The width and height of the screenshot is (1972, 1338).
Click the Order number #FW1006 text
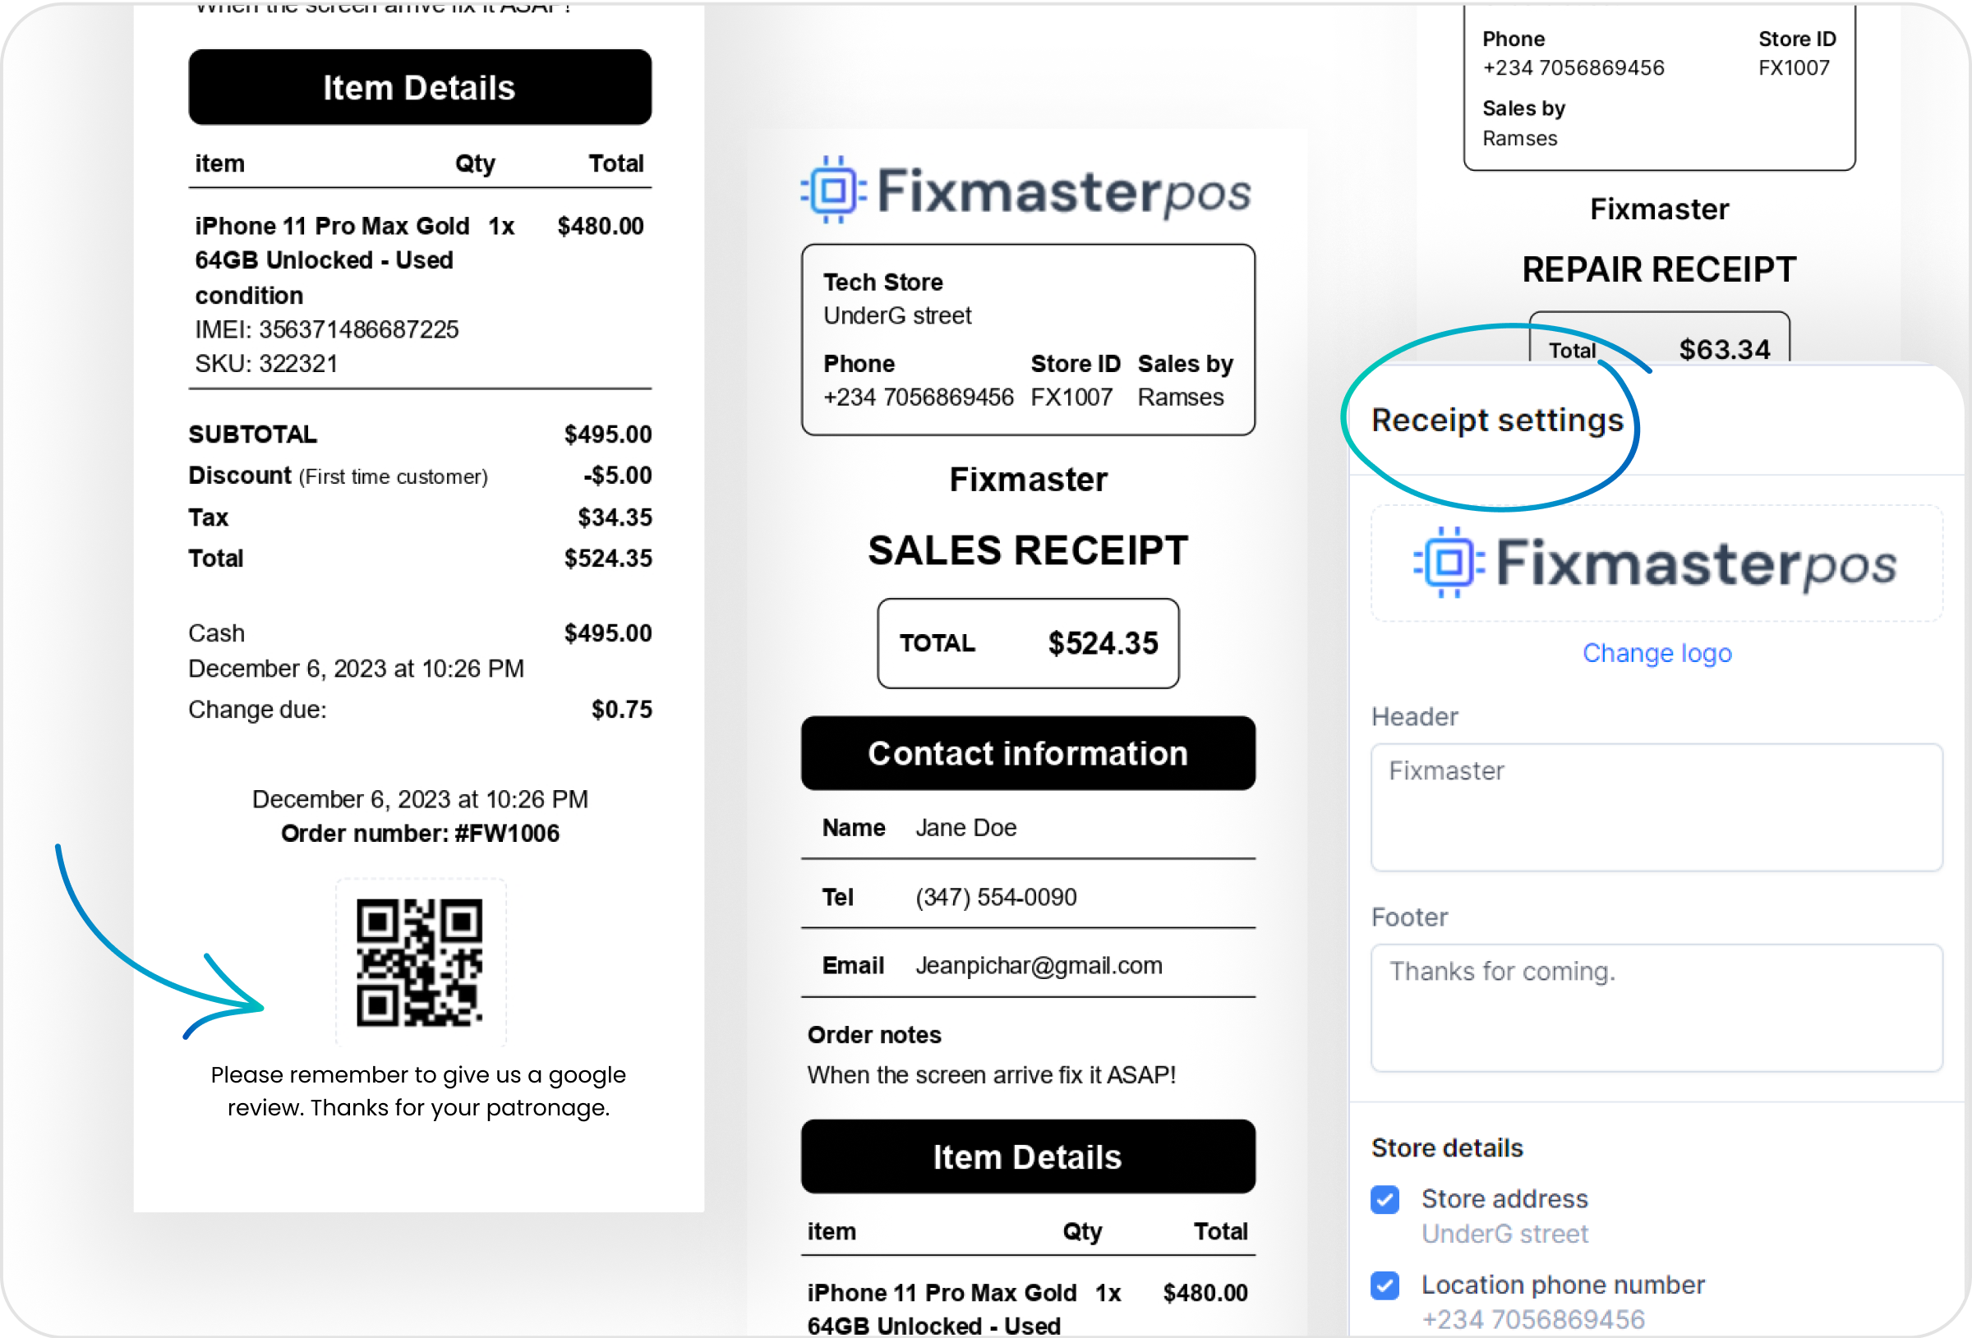click(x=420, y=833)
